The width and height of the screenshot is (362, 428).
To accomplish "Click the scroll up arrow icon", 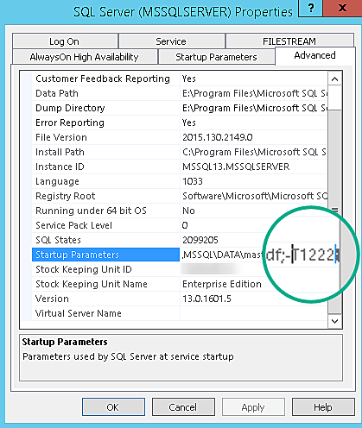I will click(x=334, y=79).
